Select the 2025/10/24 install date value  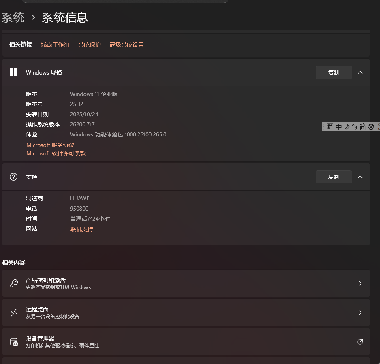click(x=84, y=114)
